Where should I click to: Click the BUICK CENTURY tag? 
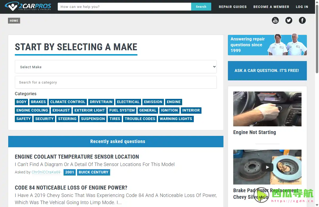[x=93, y=172]
